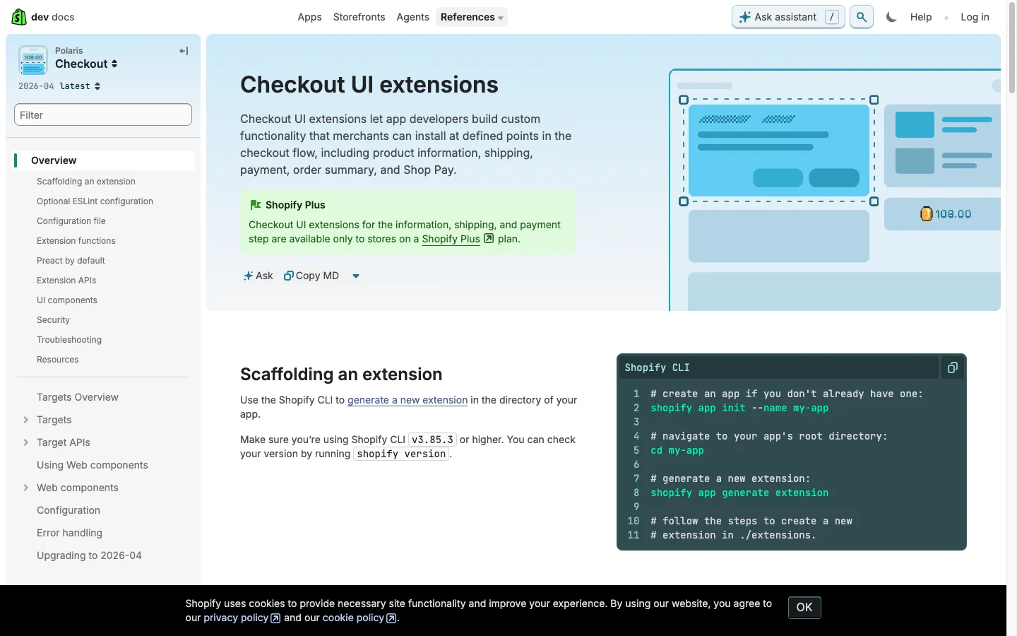The width and height of the screenshot is (1017, 636).
Task: Click code line 'shopify app generate extension'
Action: [739, 493]
